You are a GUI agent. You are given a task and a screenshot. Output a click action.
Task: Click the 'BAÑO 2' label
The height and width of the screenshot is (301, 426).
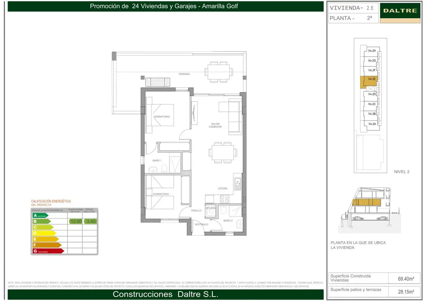coord(228,221)
